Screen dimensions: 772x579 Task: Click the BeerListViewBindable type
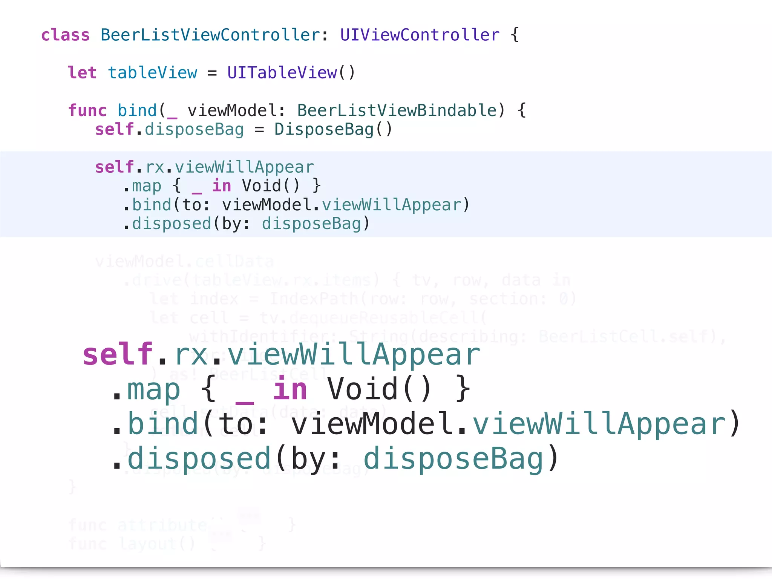click(x=396, y=110)
